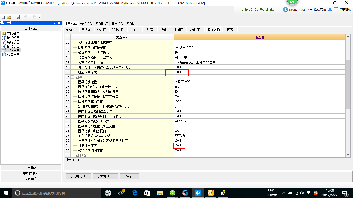
Task: Select the 剪力墙 component tab
Action: 87,29
